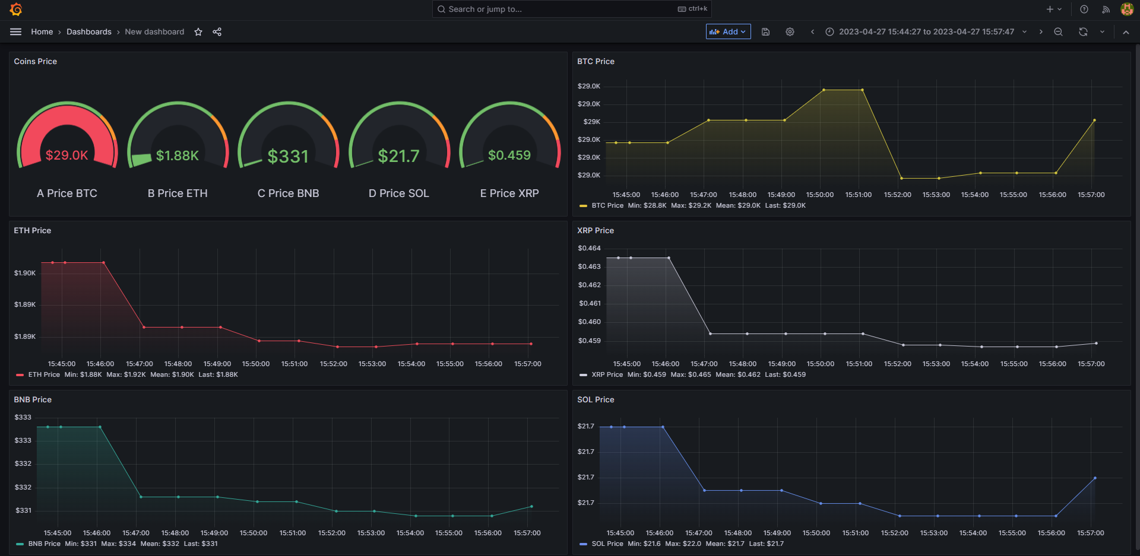The height and width of the screenshot is (556, 1140).
Task: Open the ETH Price panel title menu
Action: 33,230
